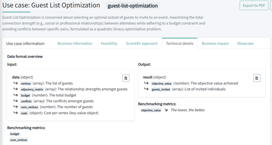Select the Technical details tab
272x145 pixels.
180,43
